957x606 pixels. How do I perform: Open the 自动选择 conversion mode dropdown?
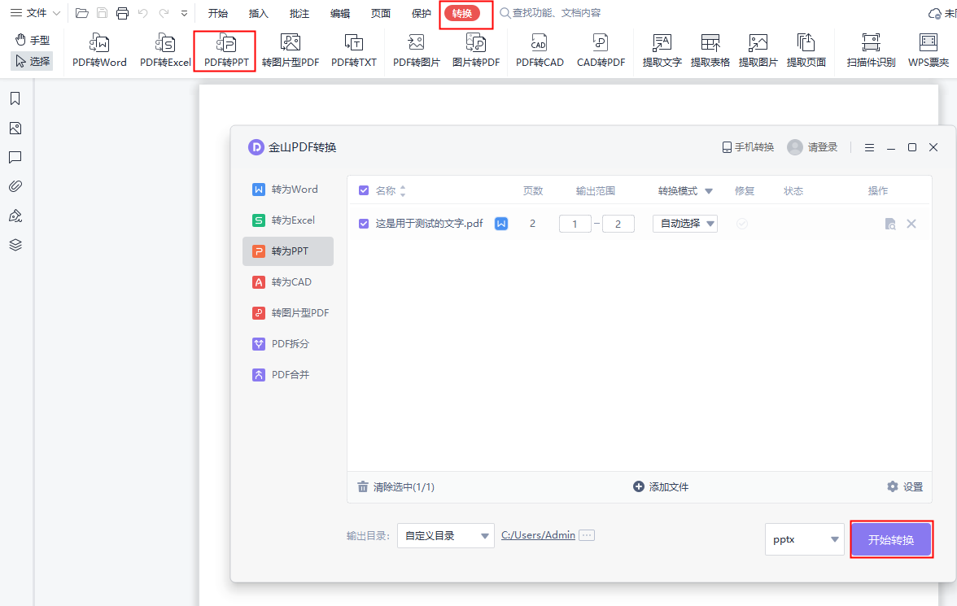coord(685,224)
